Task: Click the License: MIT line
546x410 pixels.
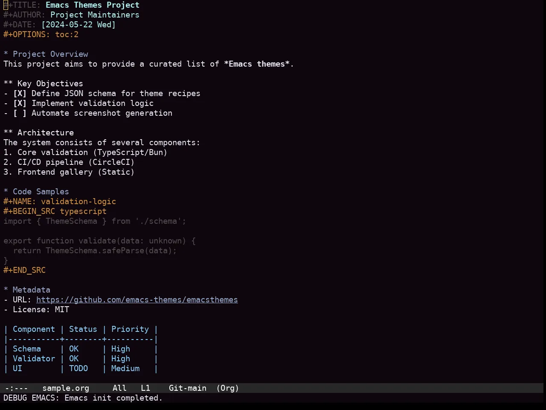Action: click(36, 310)
